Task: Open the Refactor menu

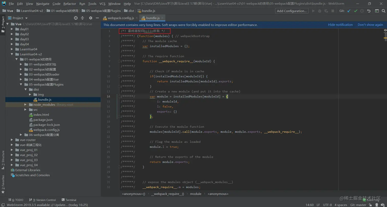Action: pyautogui.click(x=70, y=4)
